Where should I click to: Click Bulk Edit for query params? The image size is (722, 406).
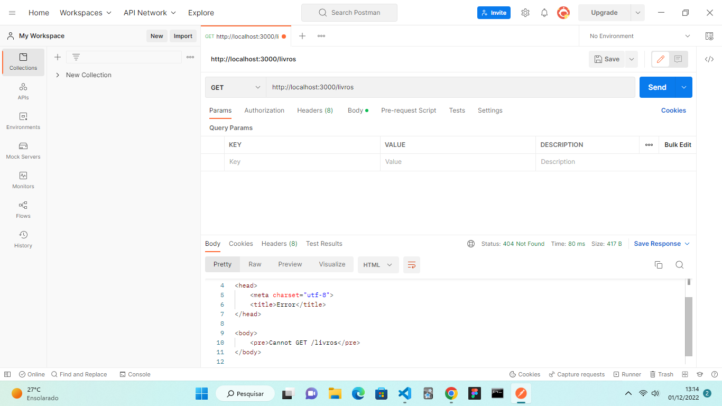coord(678,145)
